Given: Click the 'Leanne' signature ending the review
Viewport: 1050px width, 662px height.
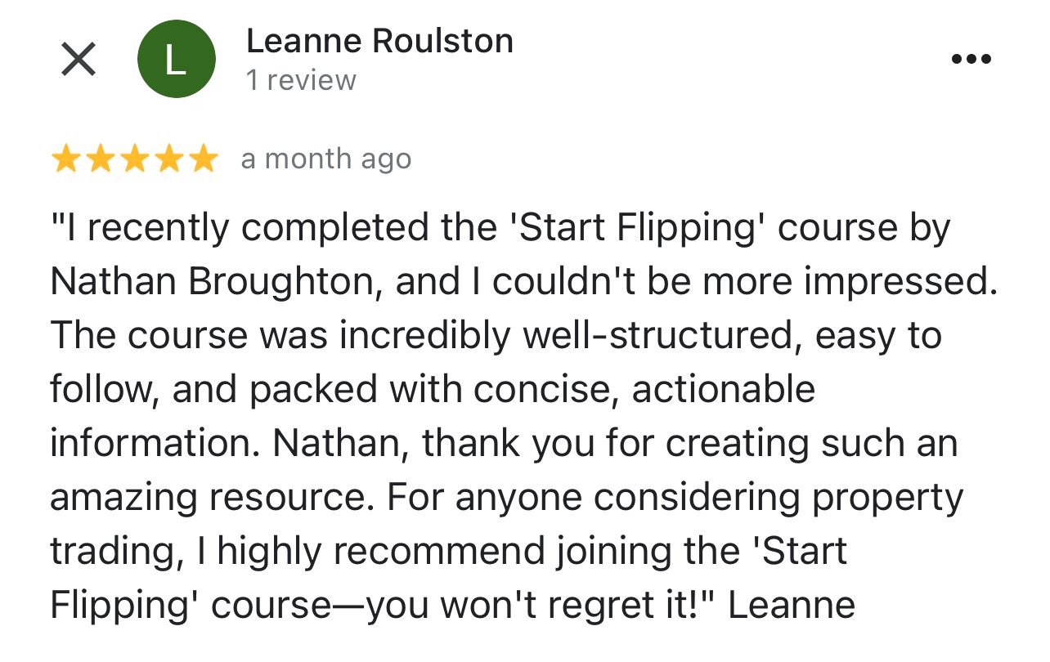Looking at the screenshot, I should [791, 606].
